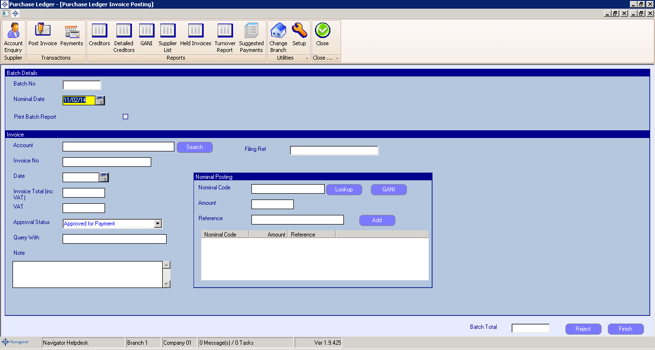Click the Ver 1.9.425 status entry
The image size is (655, 350).
point(318,343)
